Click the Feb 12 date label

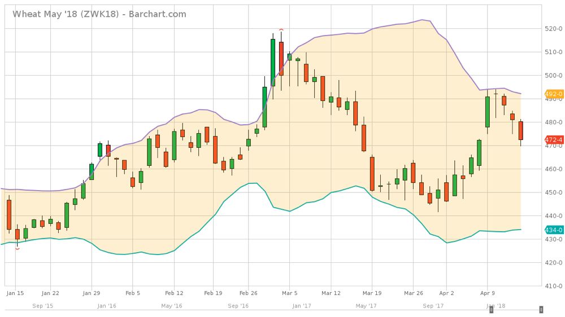point(174,293)
